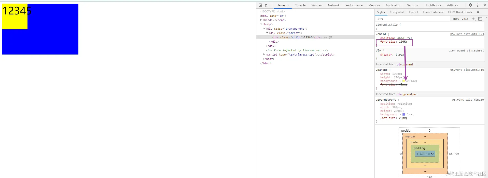This screenshot has width=488, height=178.
Task: Jump to inherited div.grandpar… element
Action: (408, 94)
